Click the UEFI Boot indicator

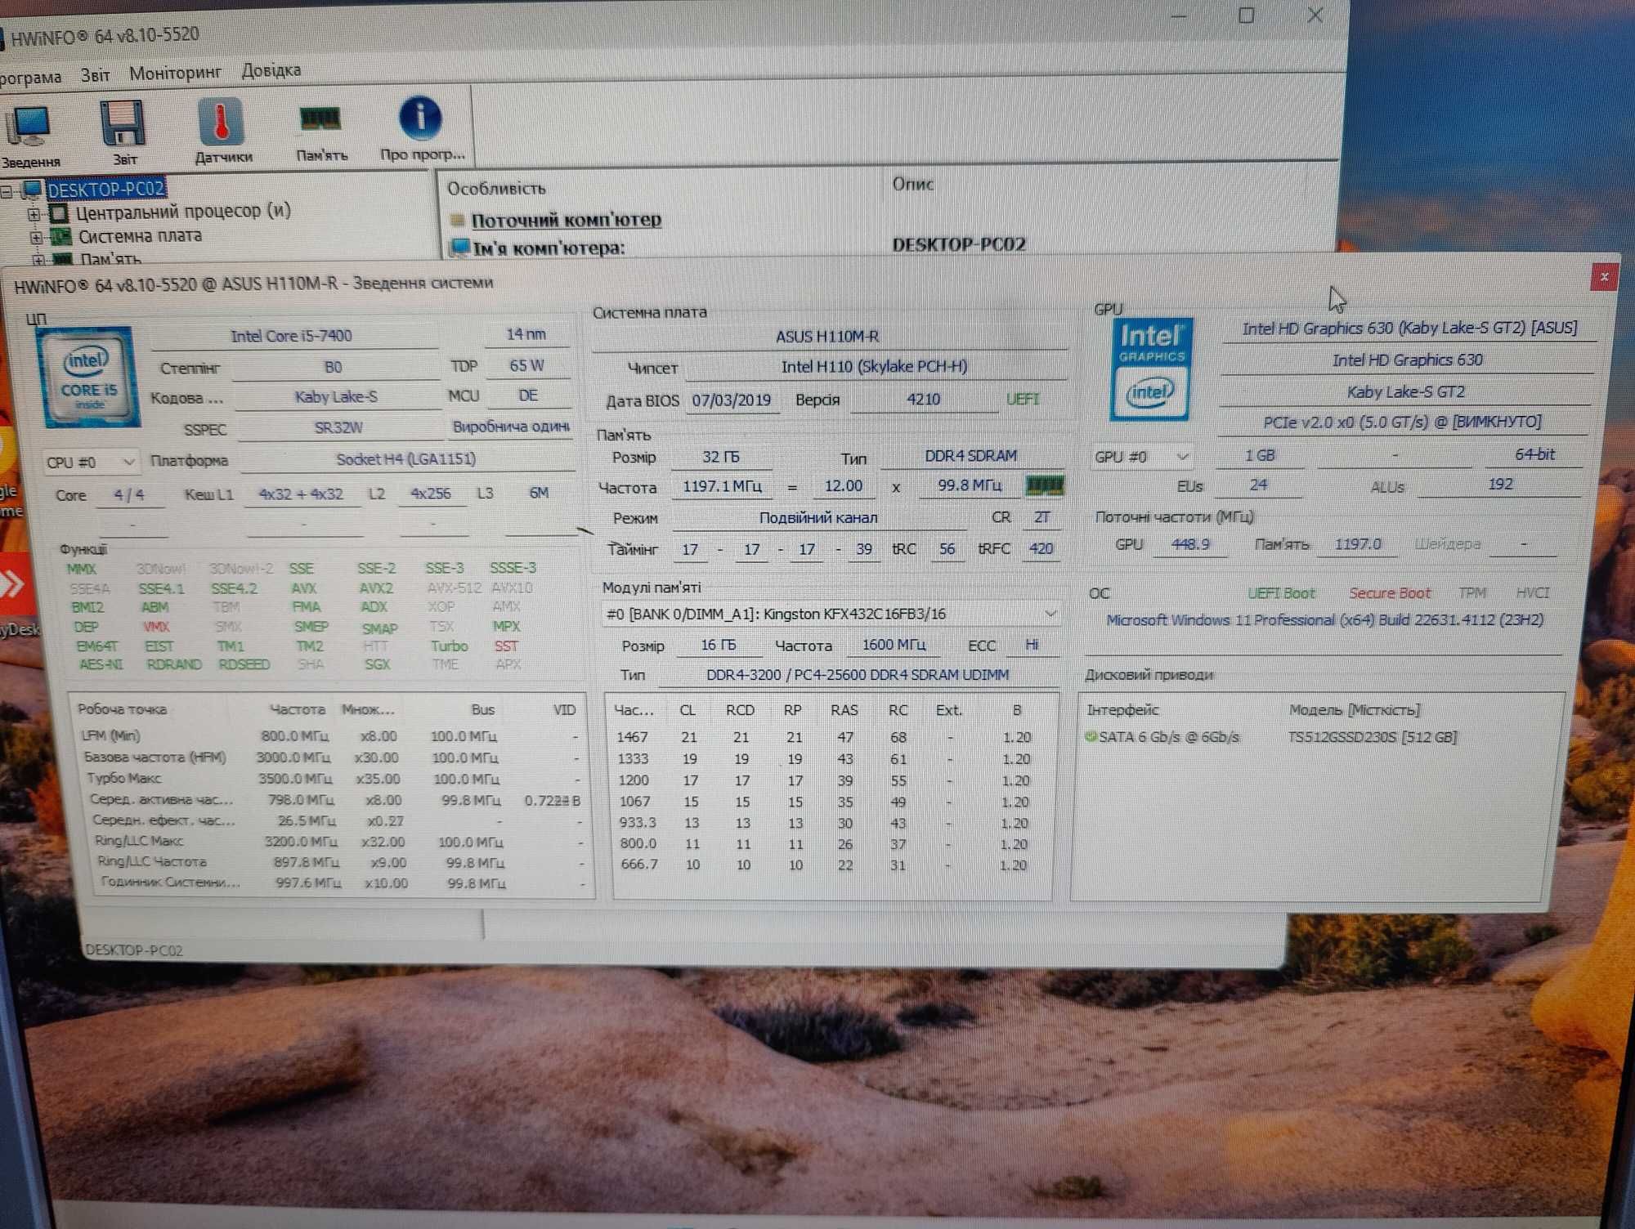point(1281,593)
